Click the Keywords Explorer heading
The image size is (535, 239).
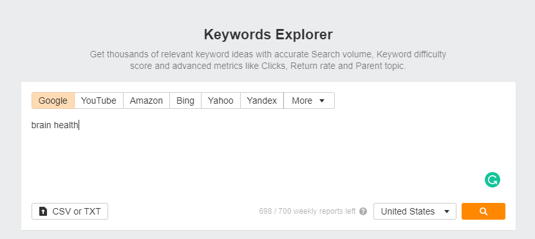[268, 35]
